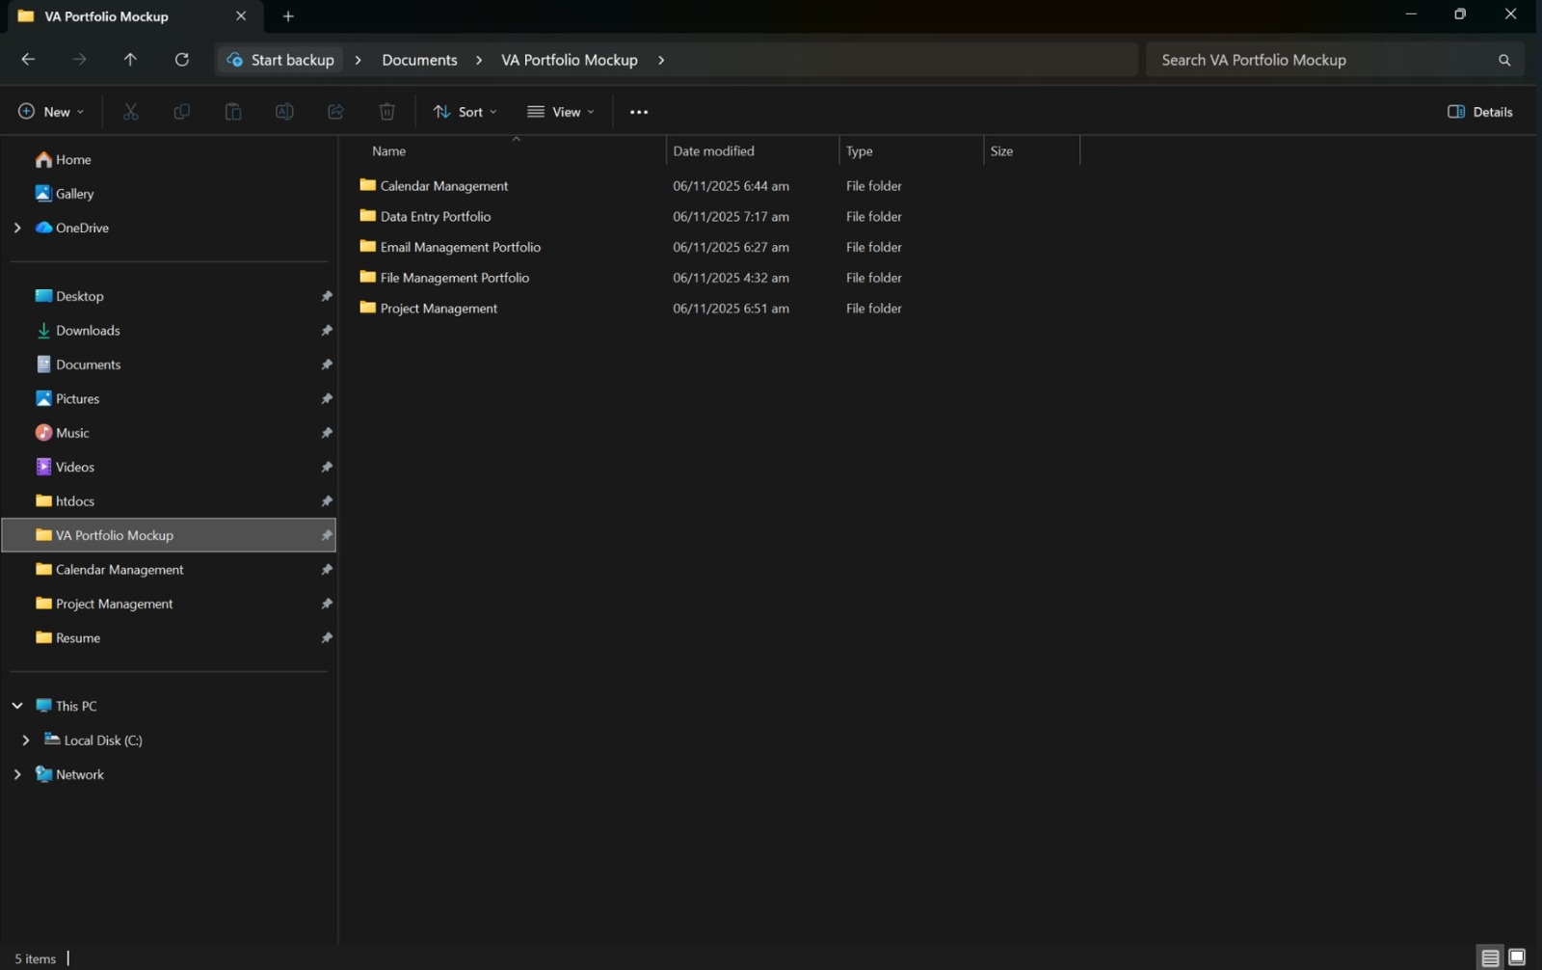The height and width of the screenshot is (970, 1542).
Task: Expand the OneDrive tree node
Action: [x=17, y=228]
